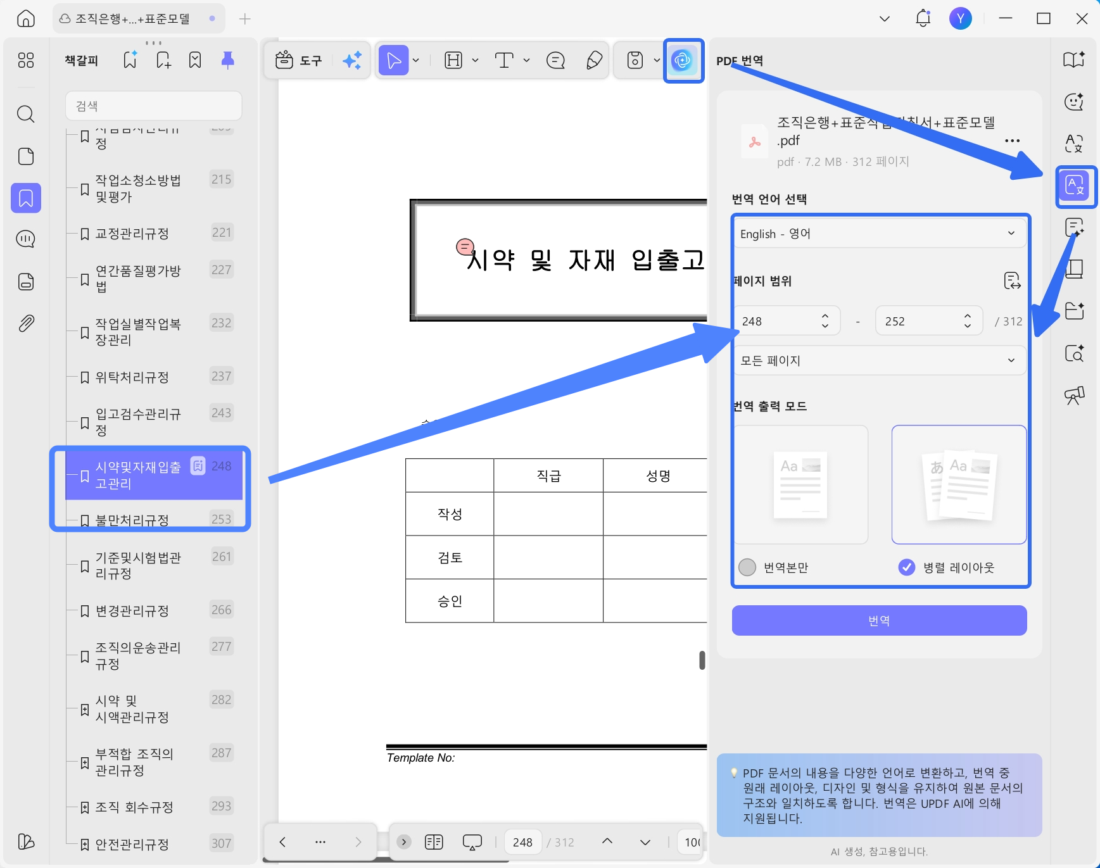
Task: Open the file options three-dot menu
Action: [1012, 141]
